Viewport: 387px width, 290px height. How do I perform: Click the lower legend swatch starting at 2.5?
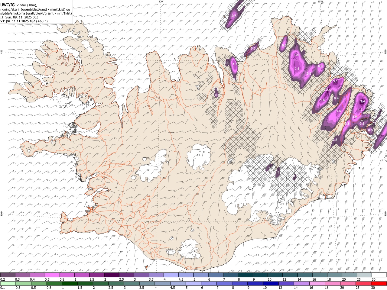click(x=116, y=283)
